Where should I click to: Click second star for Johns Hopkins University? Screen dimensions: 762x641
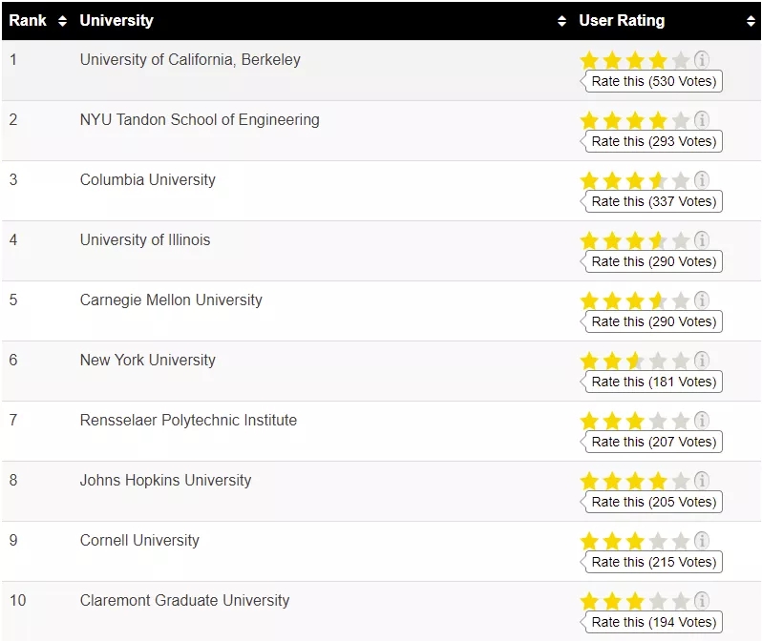pyautogui.click(x=612, y=482)
